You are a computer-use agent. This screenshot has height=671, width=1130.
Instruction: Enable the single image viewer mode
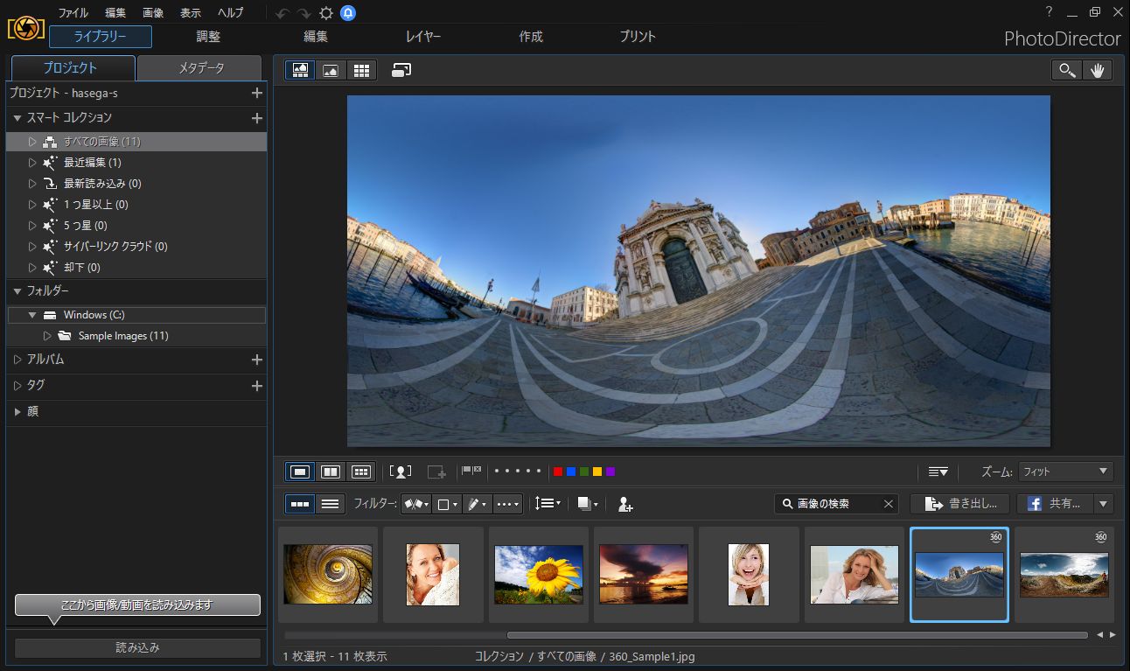click(298, 472)
